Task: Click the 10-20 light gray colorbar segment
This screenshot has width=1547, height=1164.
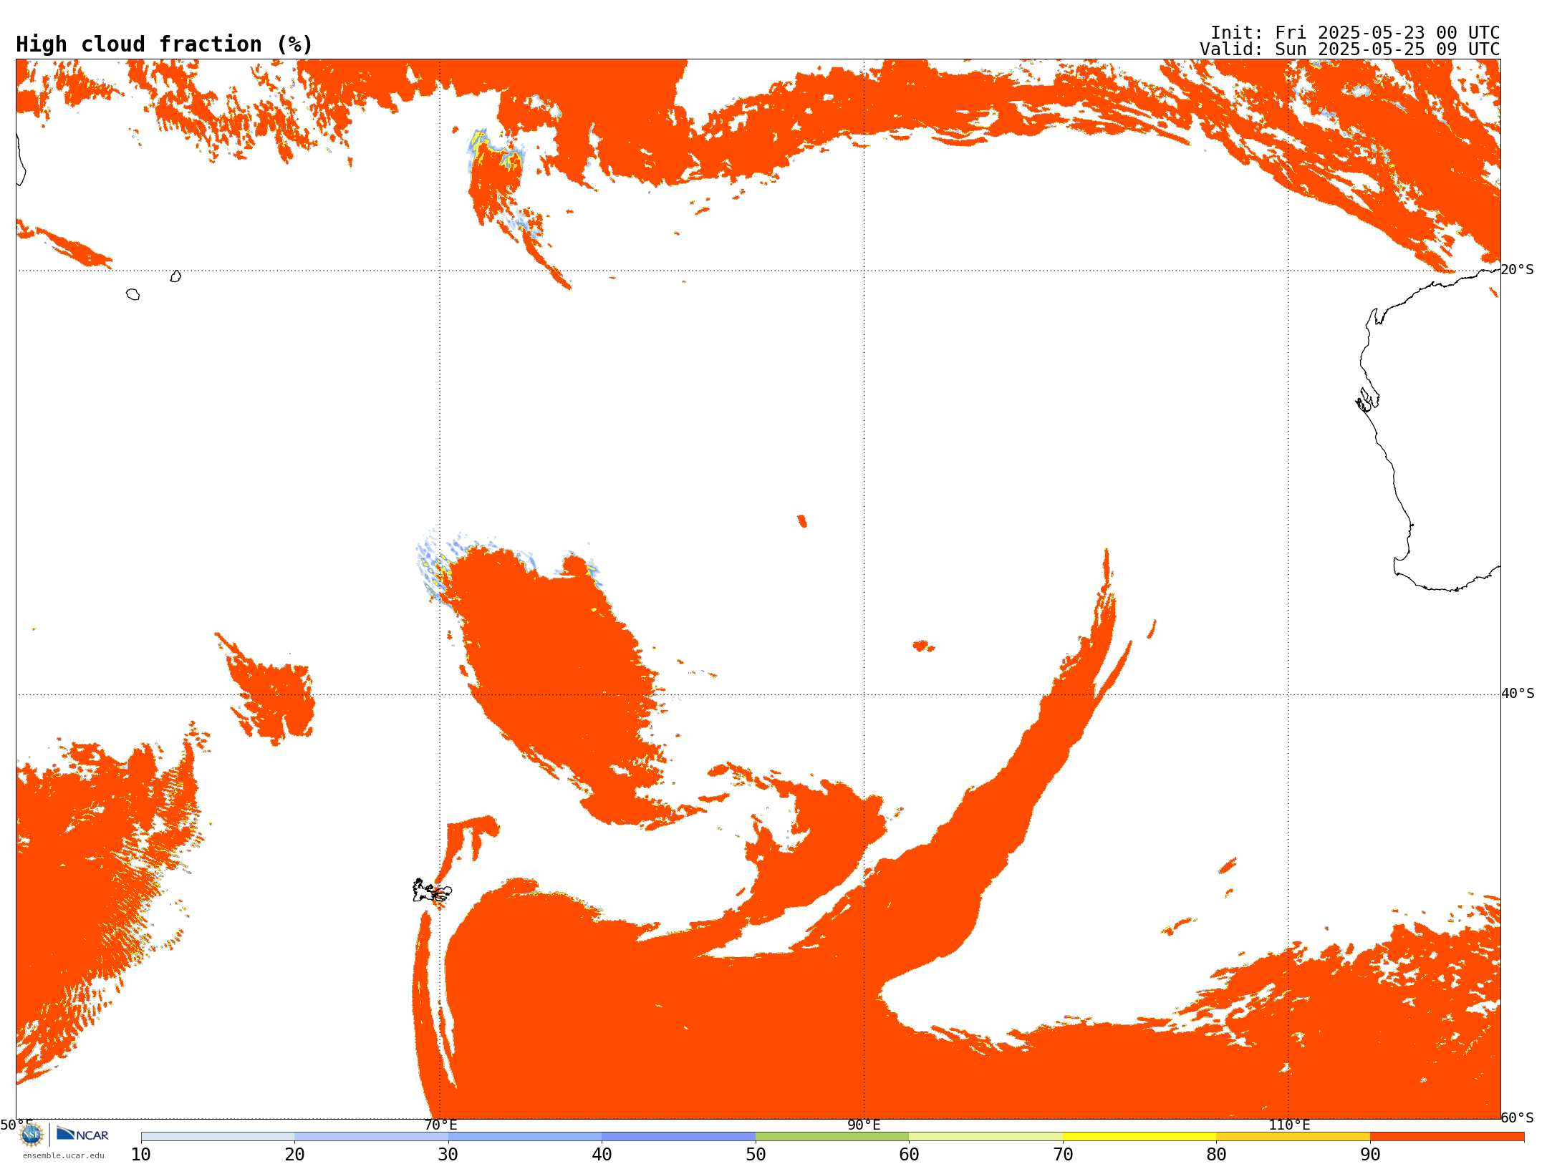Action: pos(218,1137)
